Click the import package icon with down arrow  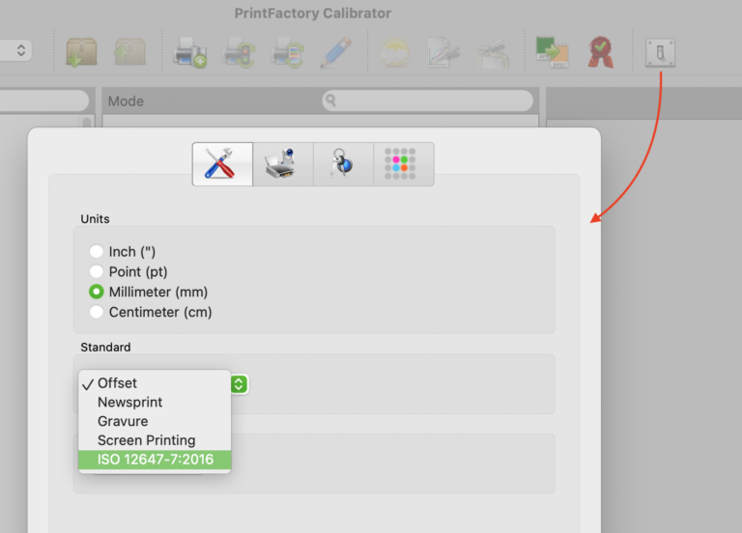[x=81, y=52]
